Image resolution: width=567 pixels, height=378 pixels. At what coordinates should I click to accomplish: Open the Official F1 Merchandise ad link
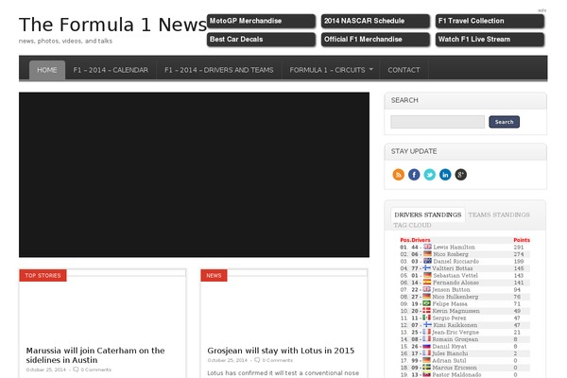(375, 40)
